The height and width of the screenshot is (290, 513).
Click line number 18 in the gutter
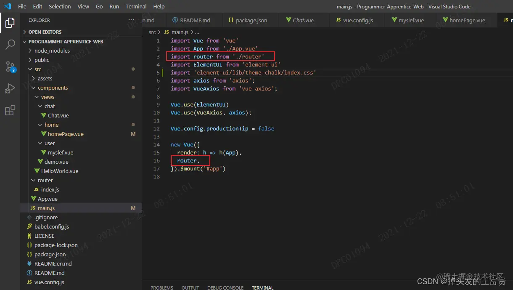(x=157, y=176)
